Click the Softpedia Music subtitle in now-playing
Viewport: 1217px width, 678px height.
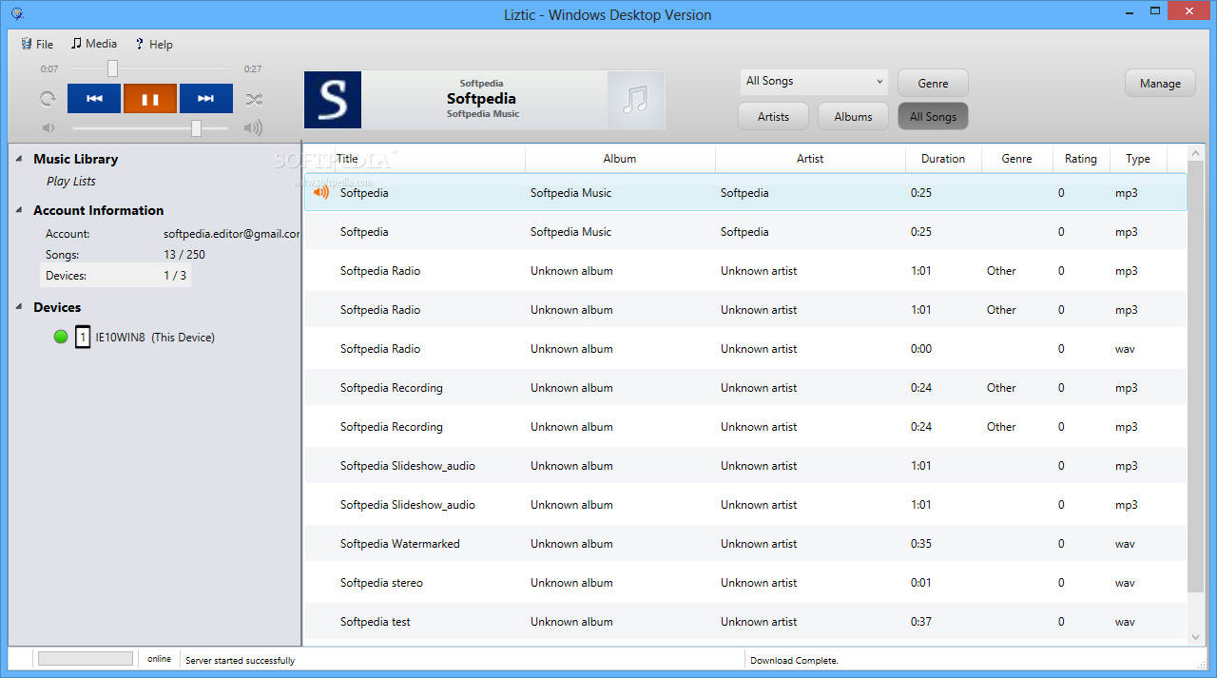[483, 114]
